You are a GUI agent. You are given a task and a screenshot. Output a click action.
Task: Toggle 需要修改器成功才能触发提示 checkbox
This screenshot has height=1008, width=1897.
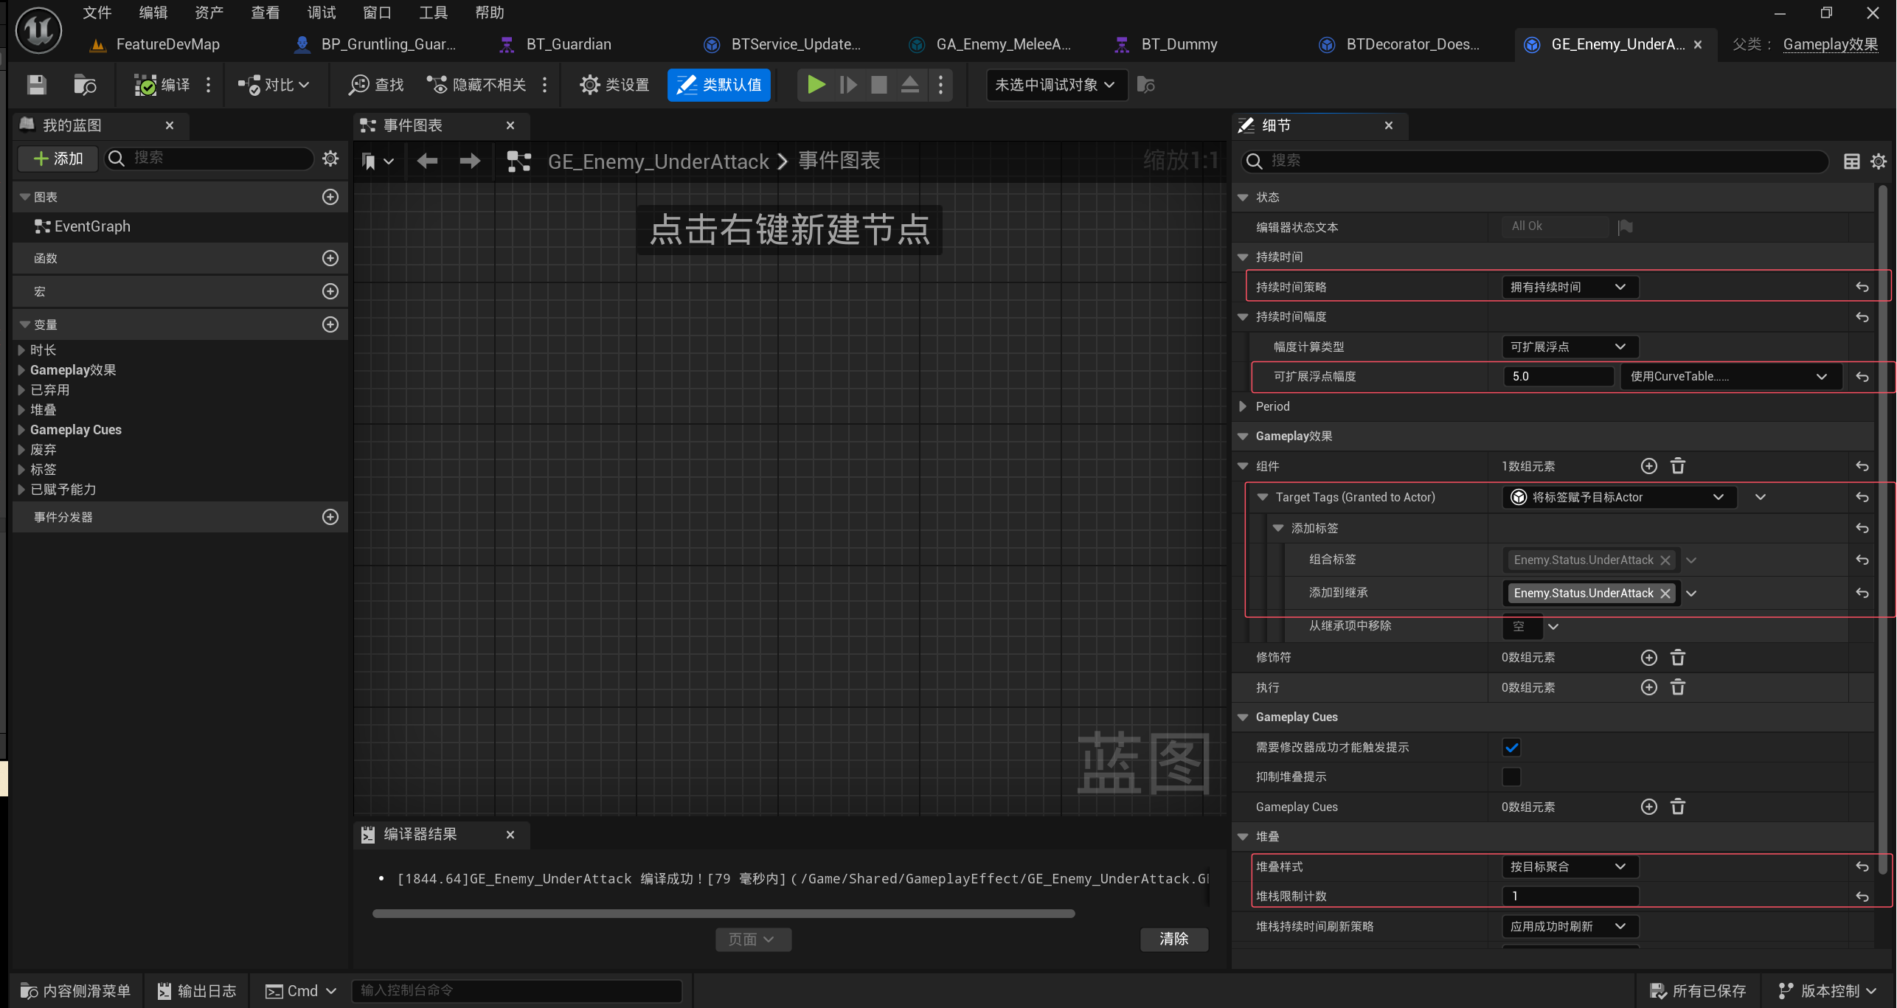pos(1511,747)
